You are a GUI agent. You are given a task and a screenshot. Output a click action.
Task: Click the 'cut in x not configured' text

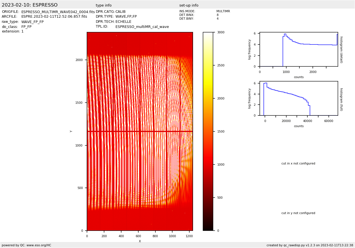[x=298, y=164]
